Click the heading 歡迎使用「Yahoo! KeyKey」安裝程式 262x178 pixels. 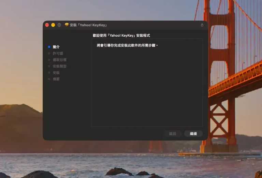[121, 36]
